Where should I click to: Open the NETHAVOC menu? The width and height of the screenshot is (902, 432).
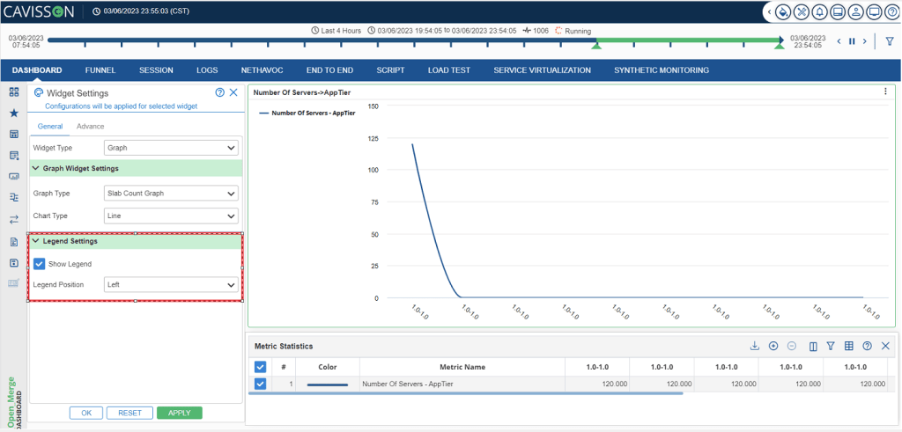pyautogui.click(x=262, y=70)
